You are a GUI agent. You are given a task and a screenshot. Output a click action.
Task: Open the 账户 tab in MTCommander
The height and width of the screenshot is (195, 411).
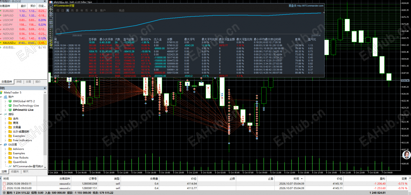point(103,11)
